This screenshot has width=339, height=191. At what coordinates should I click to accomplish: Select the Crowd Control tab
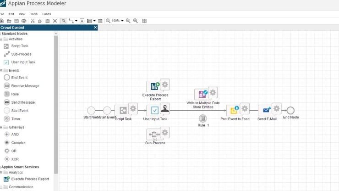pyautogui.click(x=49, y=28)
